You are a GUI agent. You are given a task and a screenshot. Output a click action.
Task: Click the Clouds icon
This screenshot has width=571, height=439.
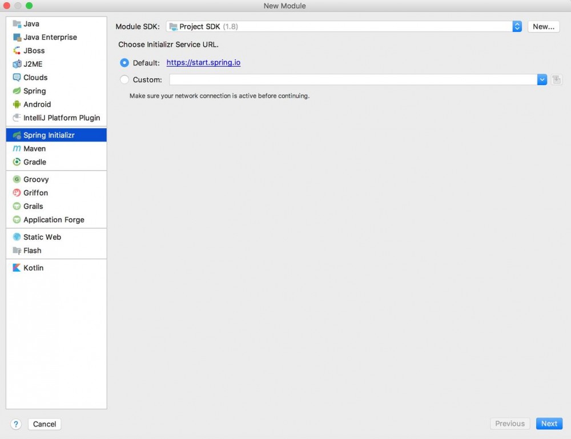[17, 78]
